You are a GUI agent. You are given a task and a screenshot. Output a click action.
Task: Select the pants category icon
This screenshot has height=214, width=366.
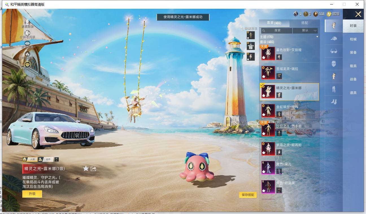coord(334,89)
